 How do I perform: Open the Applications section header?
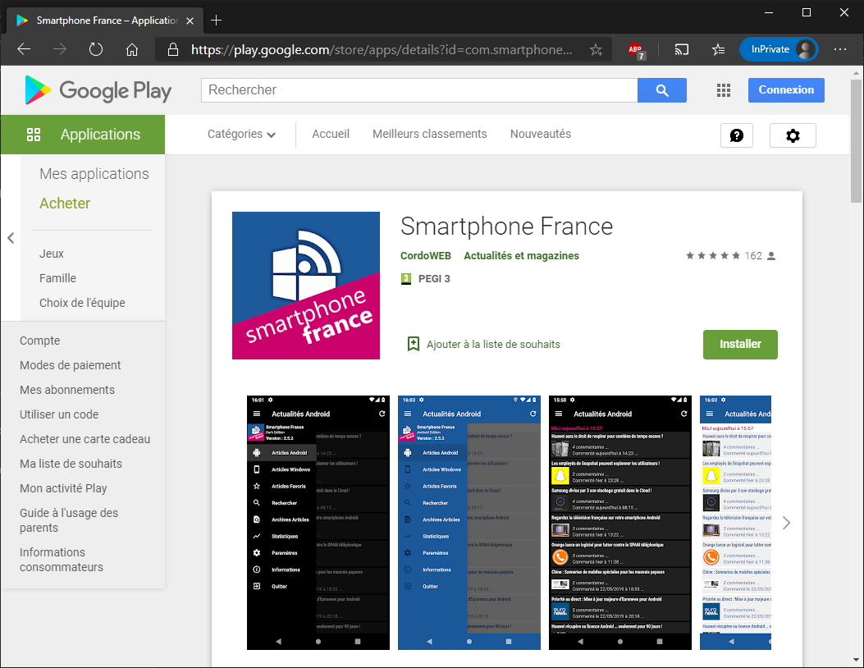coord(83,135)
